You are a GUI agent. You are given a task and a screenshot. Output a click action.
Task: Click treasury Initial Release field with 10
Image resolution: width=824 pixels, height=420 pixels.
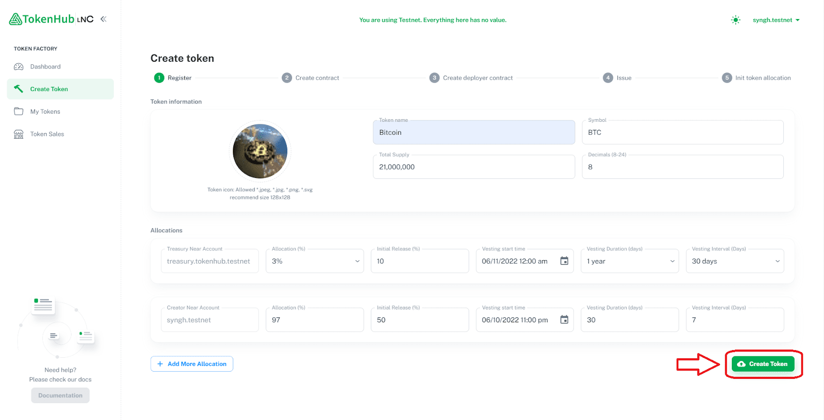(x=420, y=261)
